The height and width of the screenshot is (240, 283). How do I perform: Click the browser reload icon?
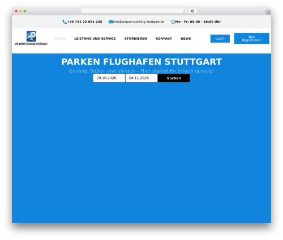click(x=184, y=11)
